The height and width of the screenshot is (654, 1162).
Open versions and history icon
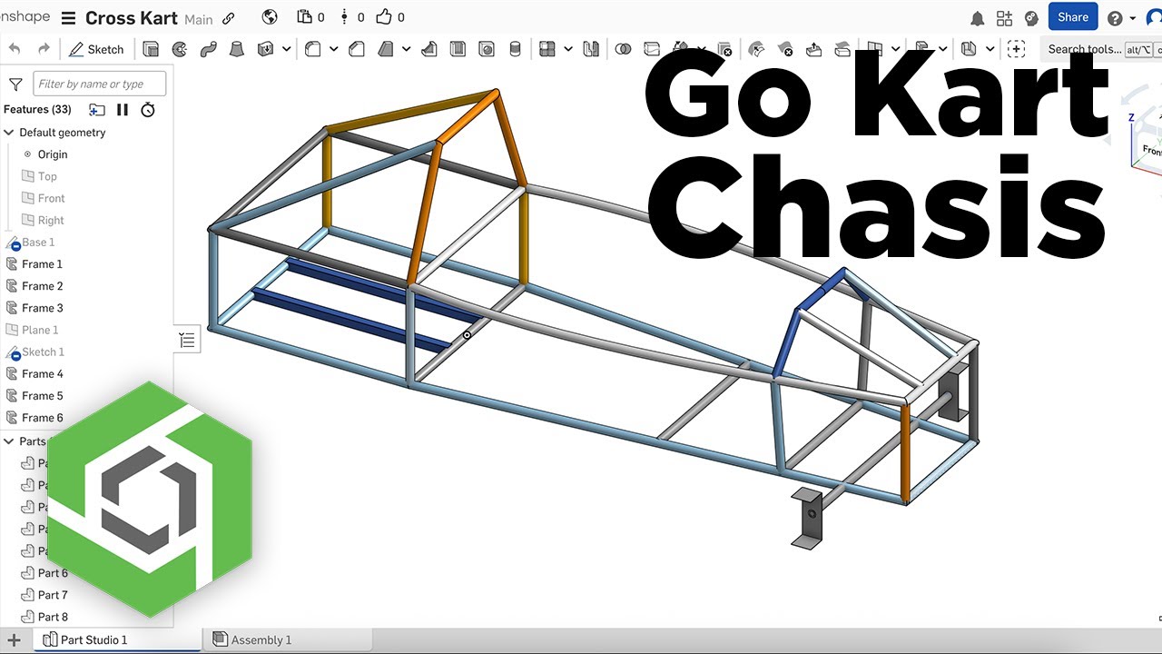coord(304,17)
